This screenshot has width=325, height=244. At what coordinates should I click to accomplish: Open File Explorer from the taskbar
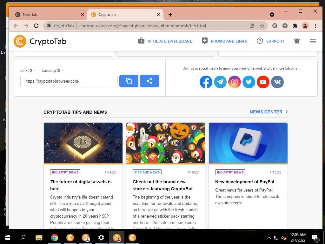[39, 238]
